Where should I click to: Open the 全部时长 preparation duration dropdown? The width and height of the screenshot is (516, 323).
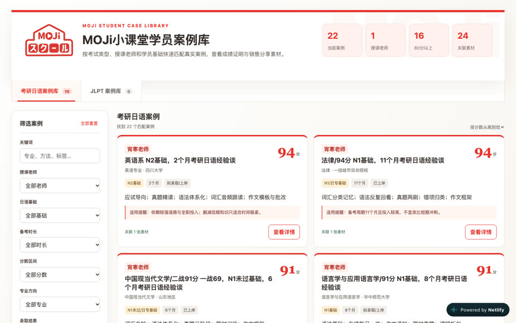click(x=60, y=245)
